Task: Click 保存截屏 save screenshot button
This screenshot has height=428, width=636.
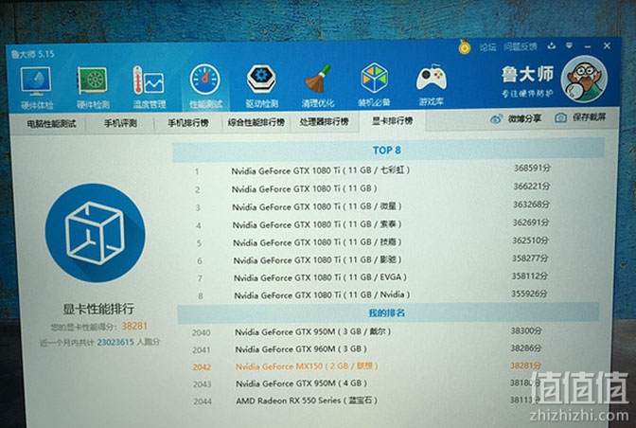Action: pyautogui.click(x=580, y=117)
